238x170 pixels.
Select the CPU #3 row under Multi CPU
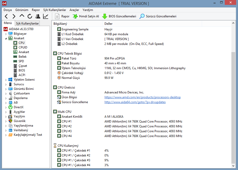(142, 131)
